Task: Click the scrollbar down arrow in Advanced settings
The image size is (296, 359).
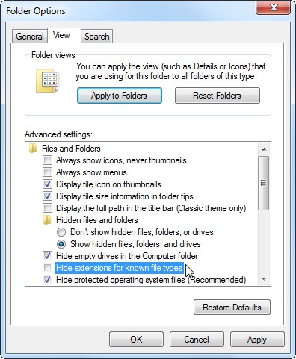Action: [264, 279]
